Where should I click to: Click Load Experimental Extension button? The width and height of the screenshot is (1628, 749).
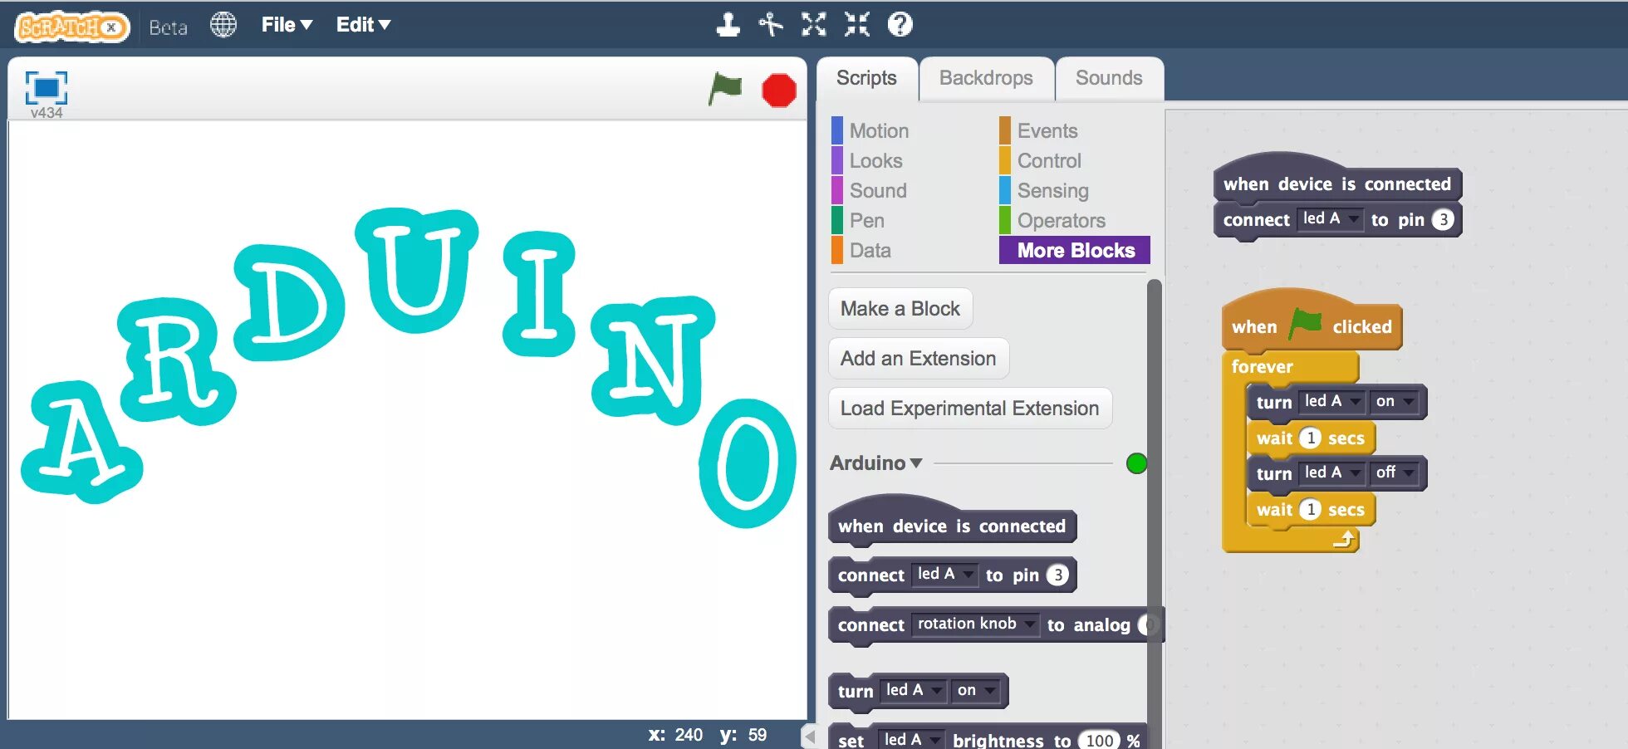point(970,409)
